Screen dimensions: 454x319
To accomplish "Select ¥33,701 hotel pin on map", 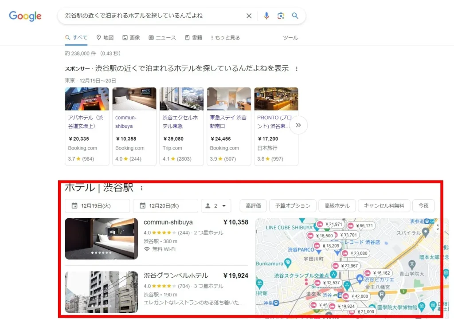I will (348, 235).
